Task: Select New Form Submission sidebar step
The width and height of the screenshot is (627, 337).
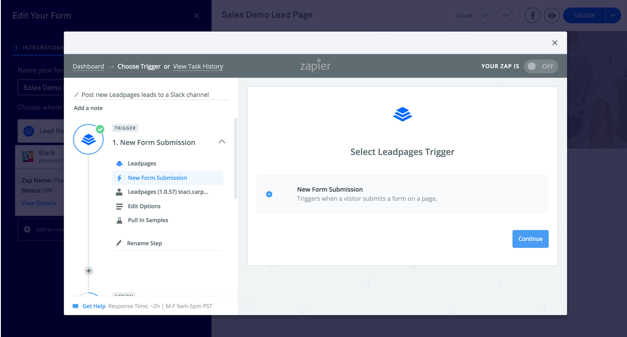Action: click(168, 178)
